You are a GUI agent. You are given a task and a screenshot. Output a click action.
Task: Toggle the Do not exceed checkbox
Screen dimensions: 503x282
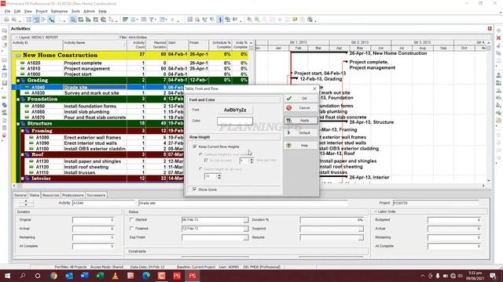(206, 160)
